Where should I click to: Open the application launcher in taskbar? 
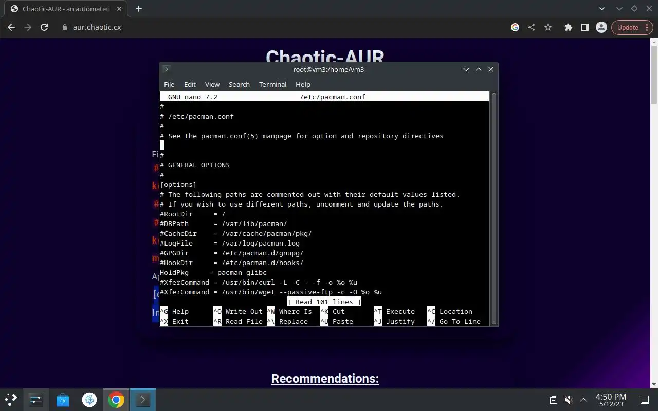click(11, 399)
